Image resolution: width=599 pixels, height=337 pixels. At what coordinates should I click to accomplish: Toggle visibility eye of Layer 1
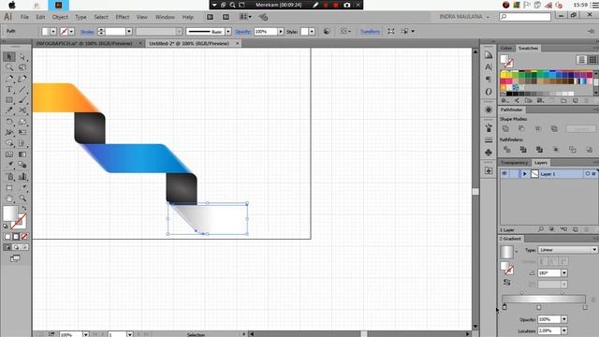pyautogui.click(x=504, y=174)
